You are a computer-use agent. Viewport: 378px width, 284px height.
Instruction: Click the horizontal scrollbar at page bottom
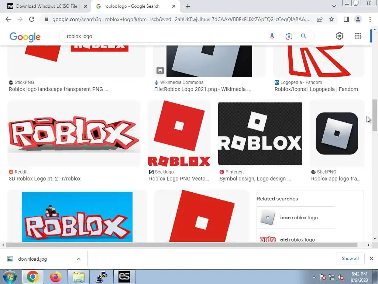pyautogui.click(x=182, y=245)
